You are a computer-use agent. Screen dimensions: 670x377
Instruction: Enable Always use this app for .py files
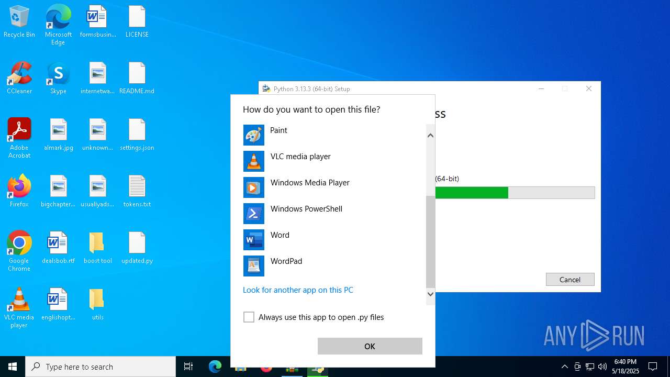[249, 317]
